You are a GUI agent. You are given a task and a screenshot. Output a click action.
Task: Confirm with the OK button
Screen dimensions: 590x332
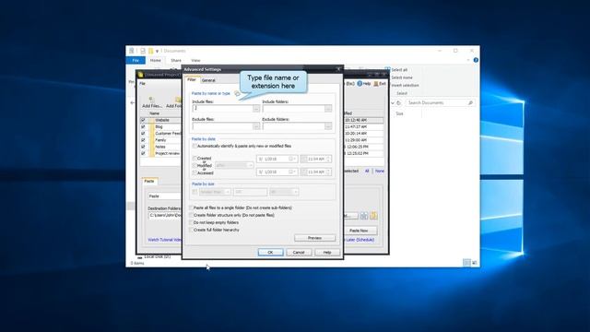click(x=270, y=252)
